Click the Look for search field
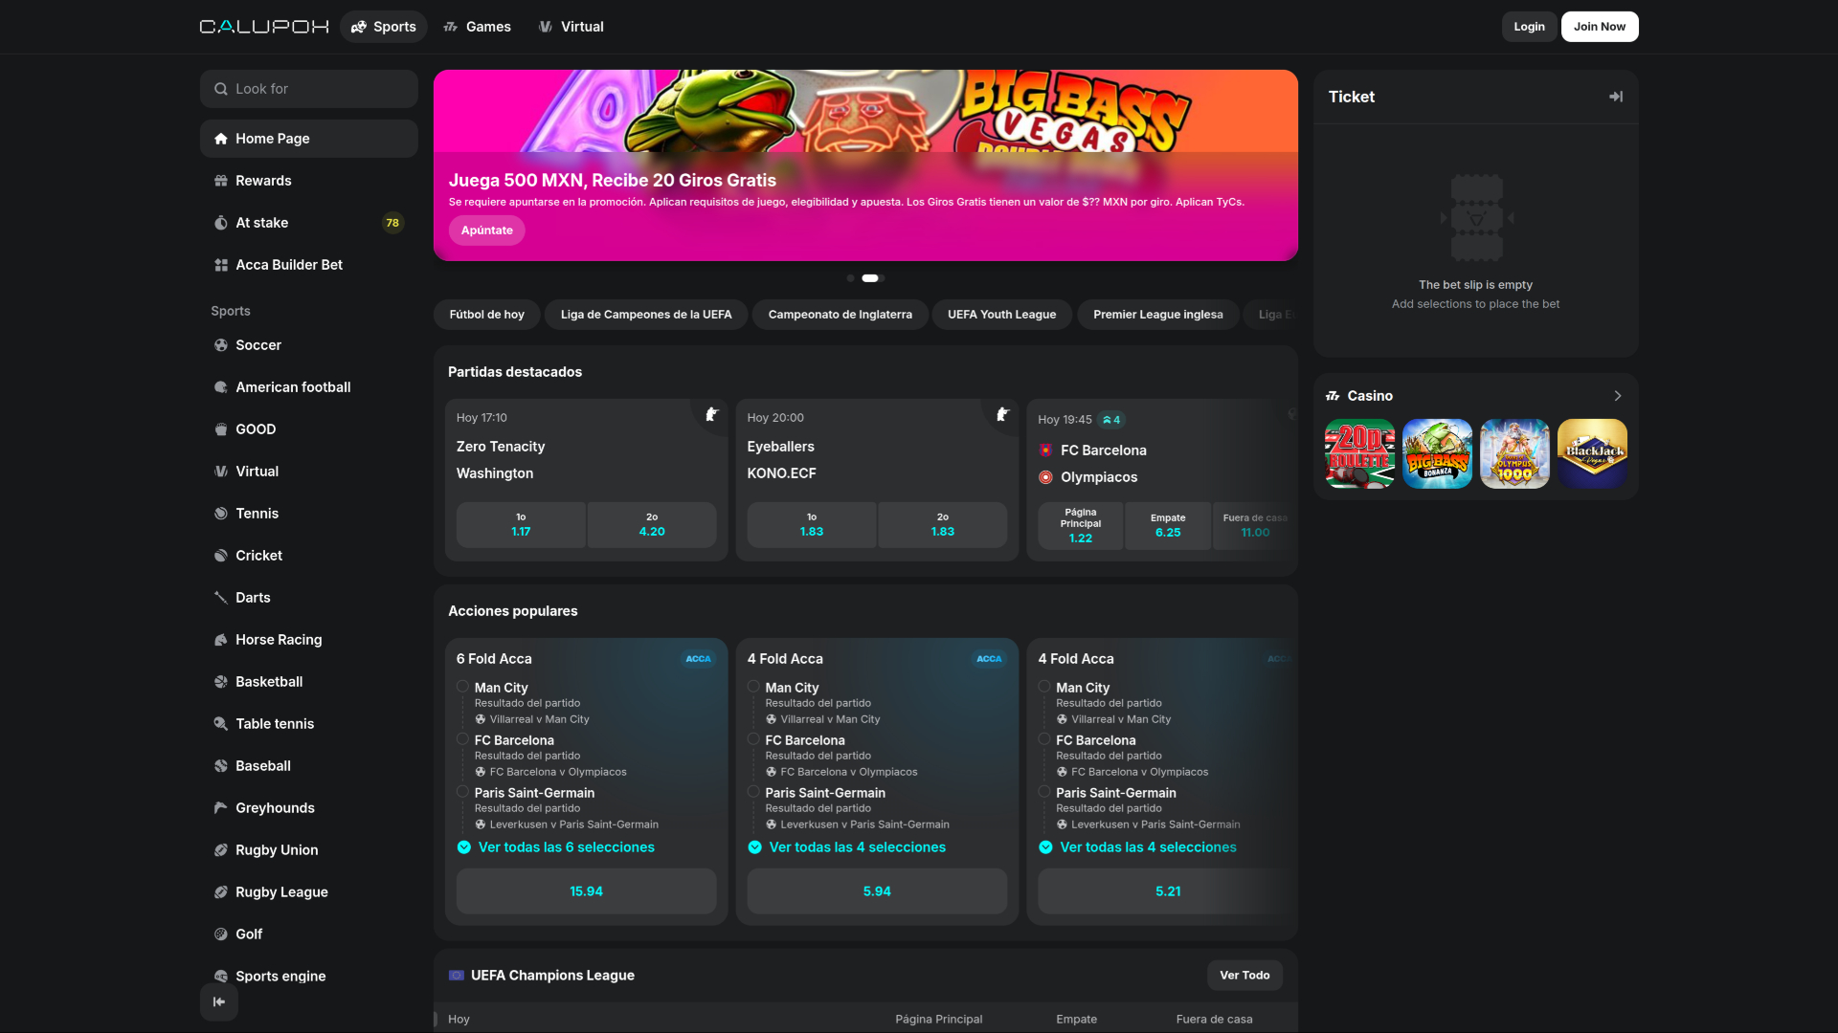 tap(308, 88)
